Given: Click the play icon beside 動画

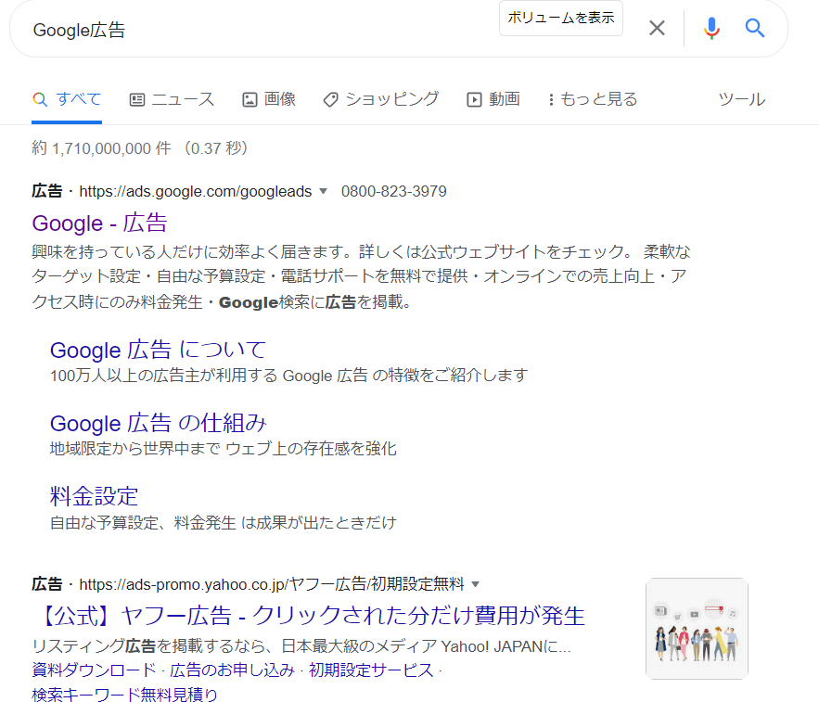Looking at the screenshot, I should [x=474, y=100].
